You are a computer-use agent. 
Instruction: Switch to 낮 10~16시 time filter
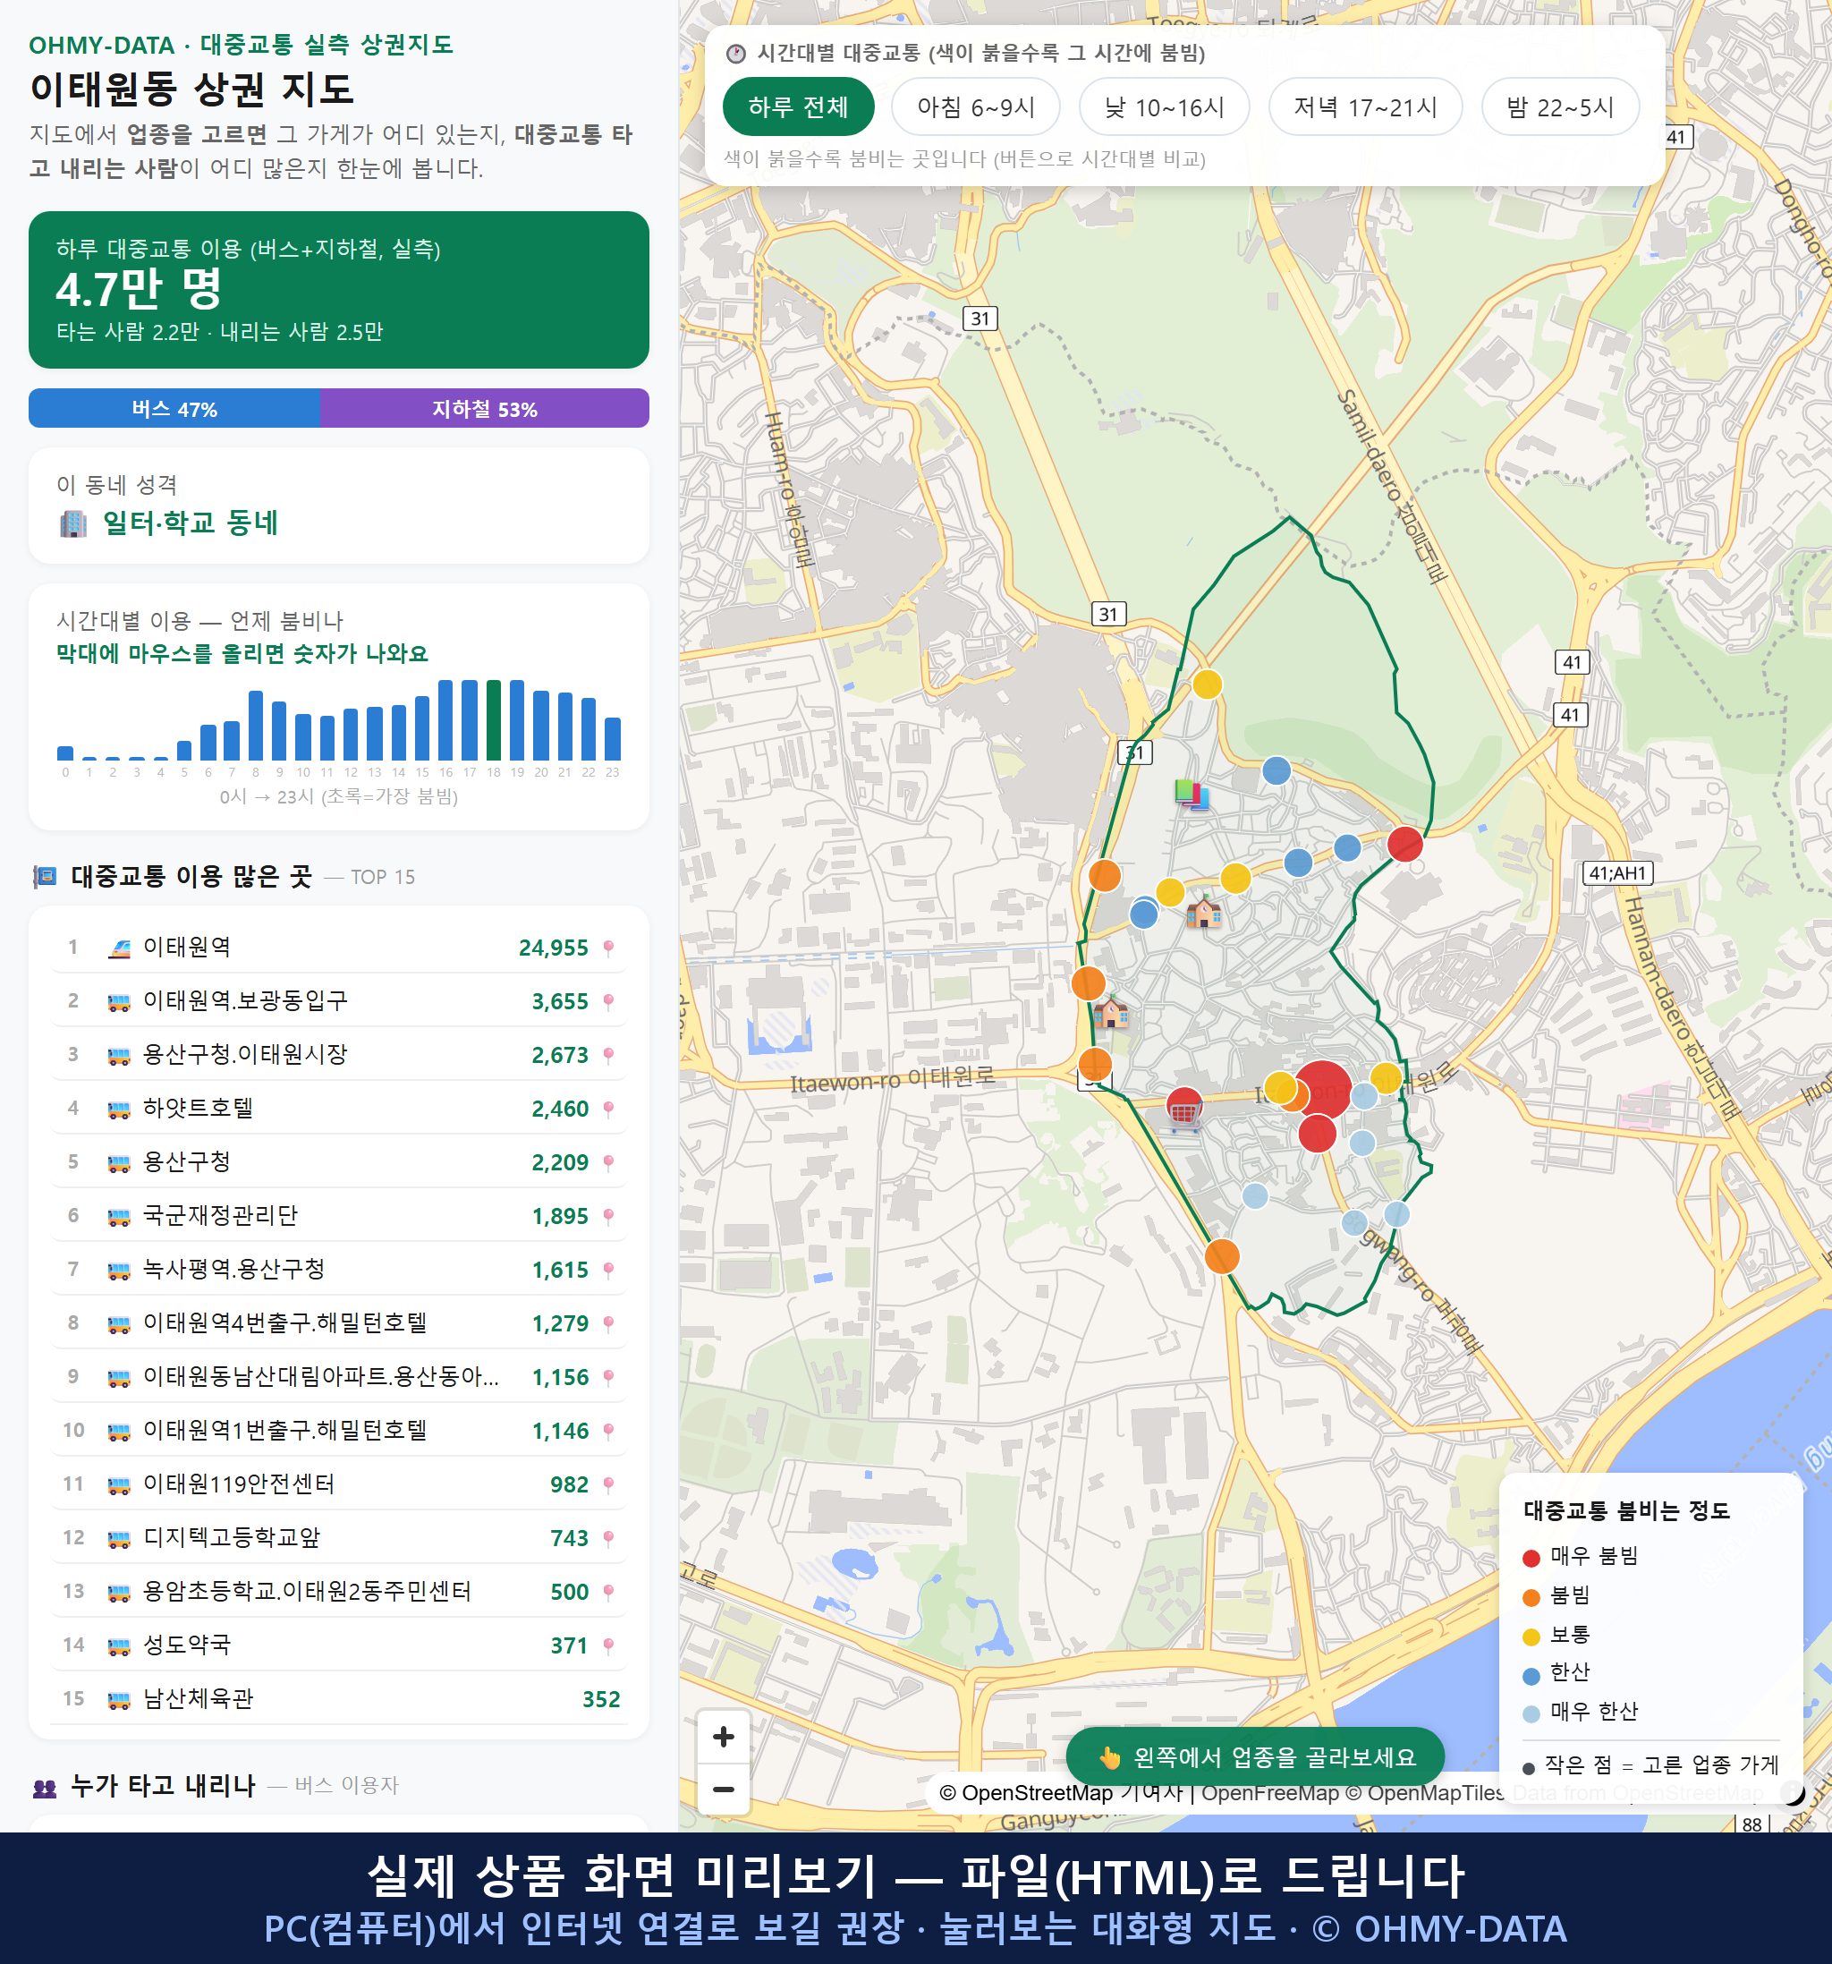point(1164,106)
